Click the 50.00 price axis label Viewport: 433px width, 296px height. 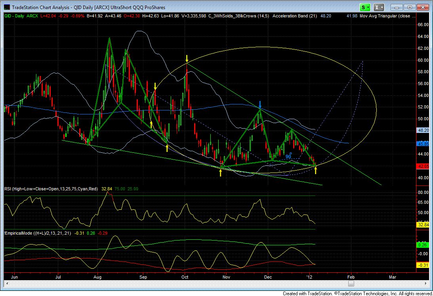coord(423,119)
